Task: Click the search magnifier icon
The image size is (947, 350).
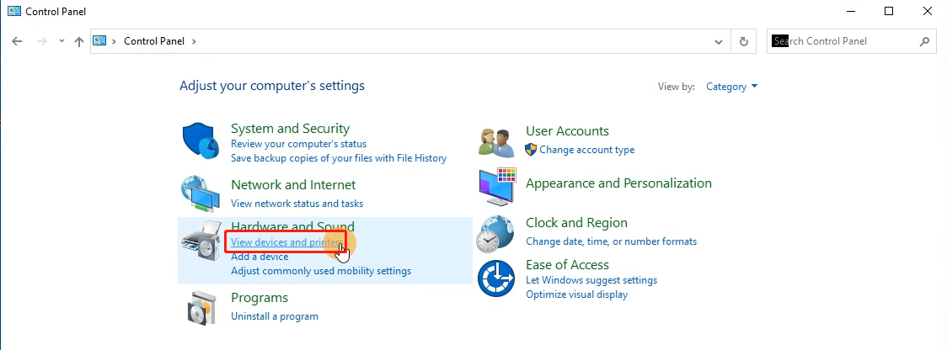Action: coord(924,41)
